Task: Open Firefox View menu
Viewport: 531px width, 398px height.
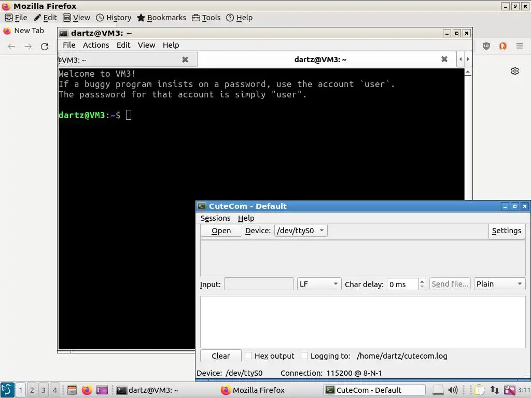Action: point(77,18)
